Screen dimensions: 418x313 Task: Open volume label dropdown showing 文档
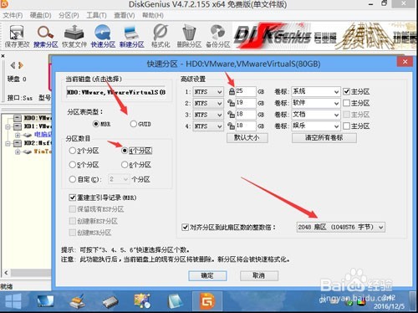(x=316, y=115)
